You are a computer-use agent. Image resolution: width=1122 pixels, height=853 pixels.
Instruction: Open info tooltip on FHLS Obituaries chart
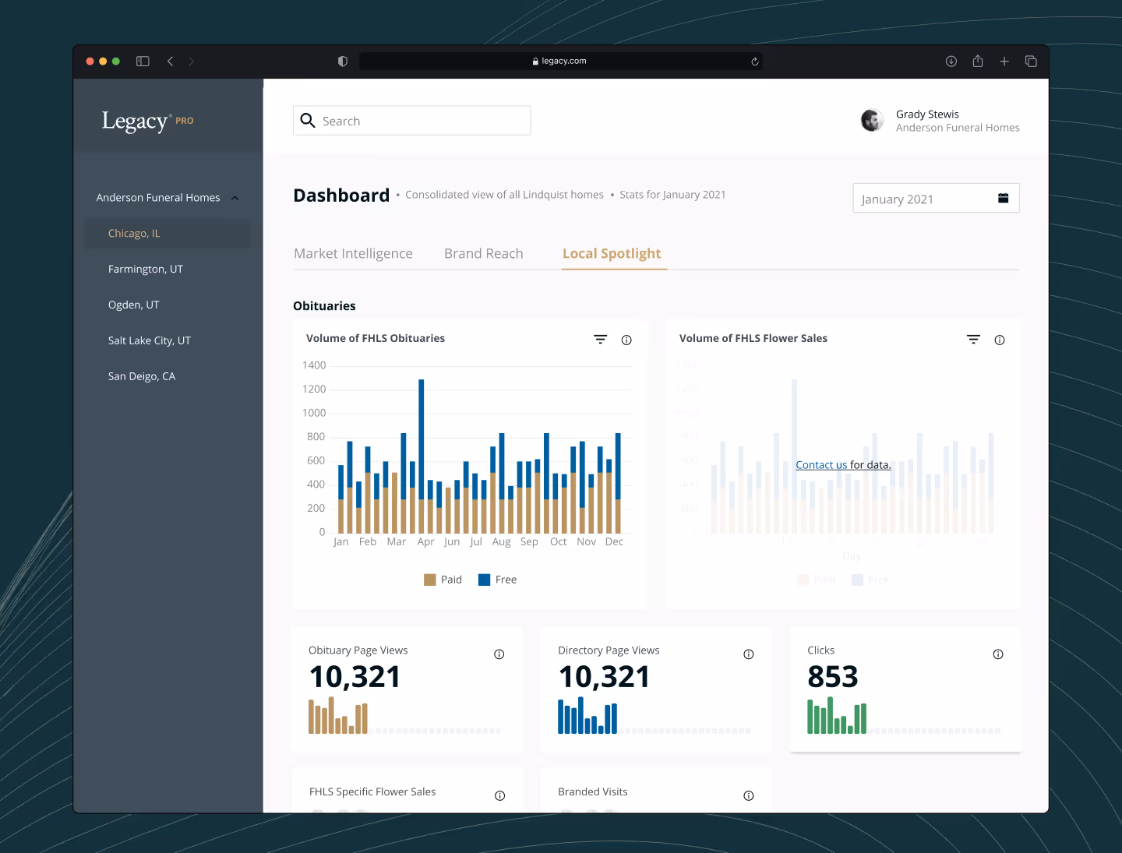click(626, 340)
